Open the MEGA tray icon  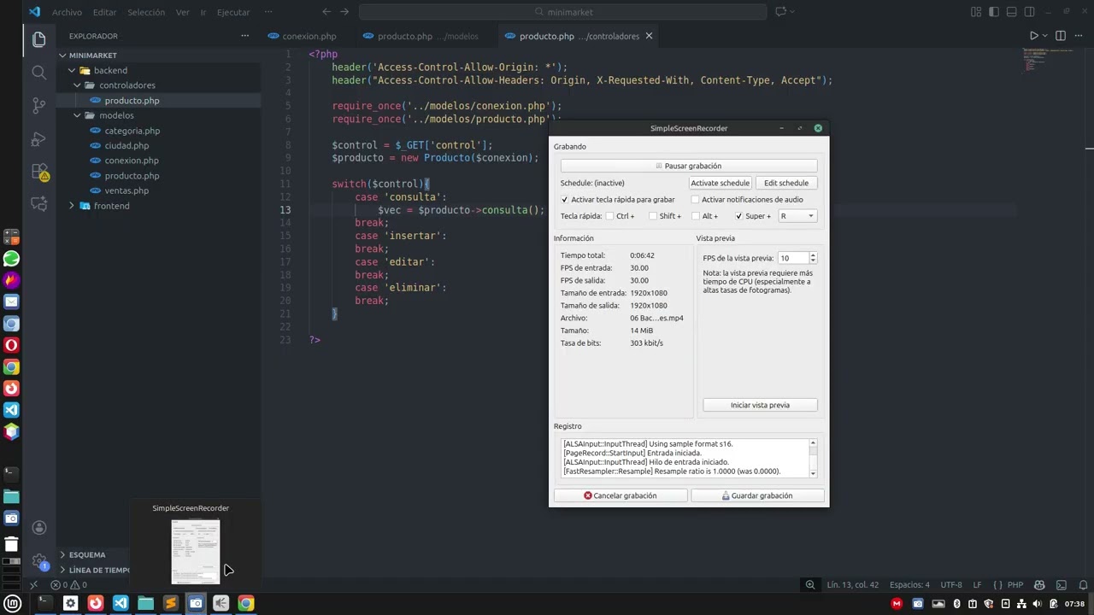[897, 604]
